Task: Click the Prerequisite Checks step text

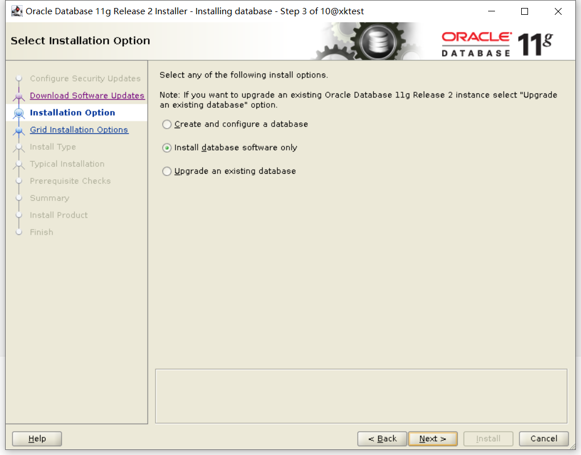Action: tap(71, 181)
